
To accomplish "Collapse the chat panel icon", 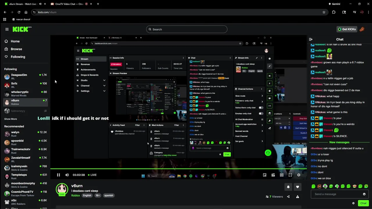I will 311,39.
